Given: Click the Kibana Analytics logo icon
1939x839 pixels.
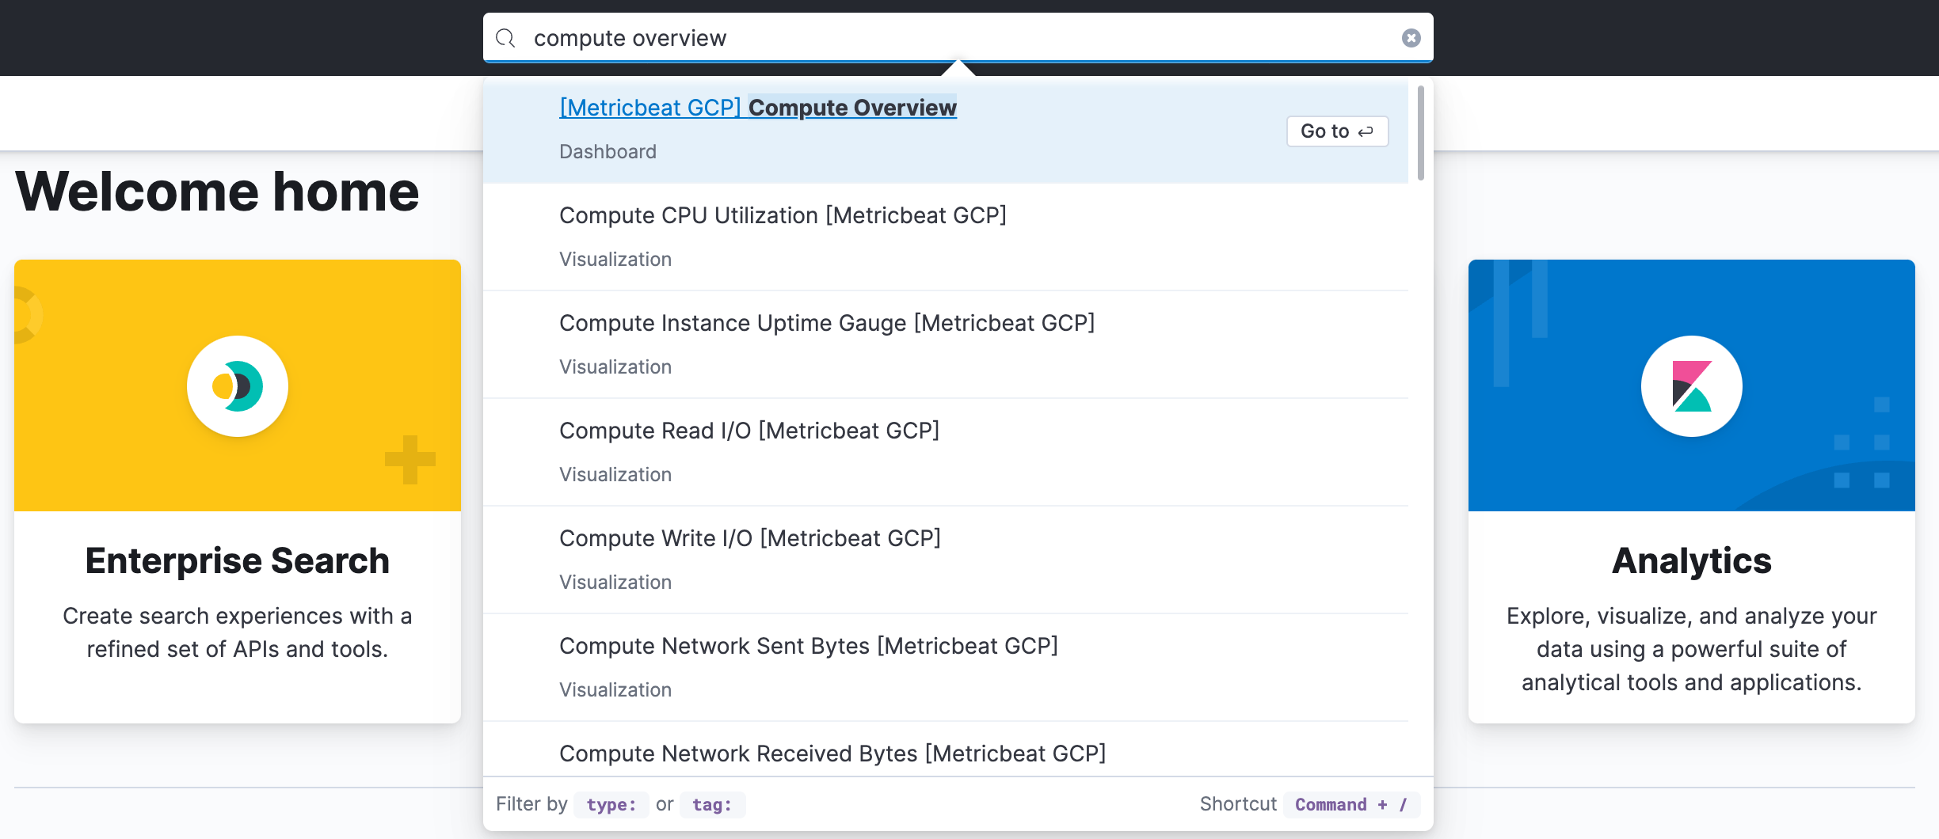Looking at the screenshot, I should click(x=1692, y=386).
